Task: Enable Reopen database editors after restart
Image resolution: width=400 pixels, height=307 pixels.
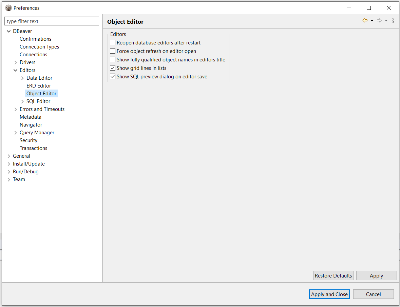Action: coord(112,42)
